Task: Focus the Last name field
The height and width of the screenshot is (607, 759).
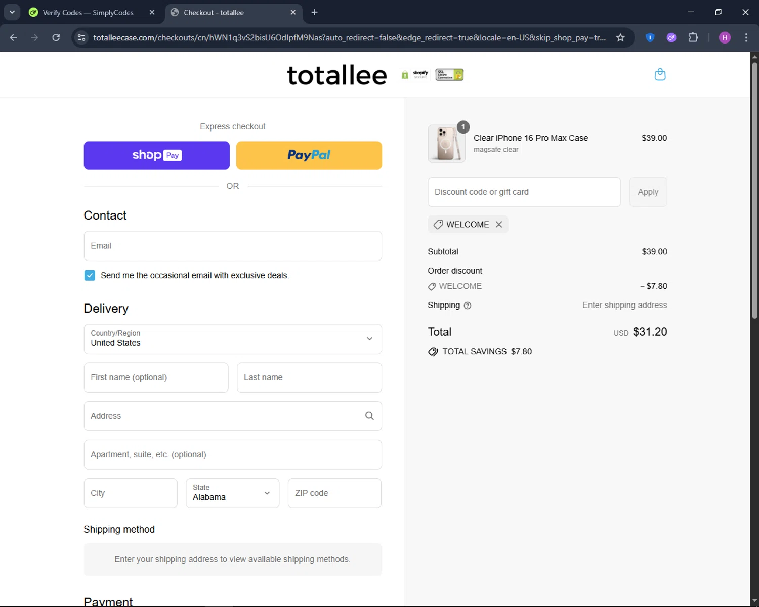Action: click(309, 377)
